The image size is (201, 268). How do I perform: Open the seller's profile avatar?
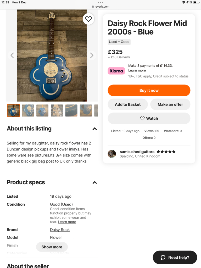pyautogui.click(x=112, y=154)
